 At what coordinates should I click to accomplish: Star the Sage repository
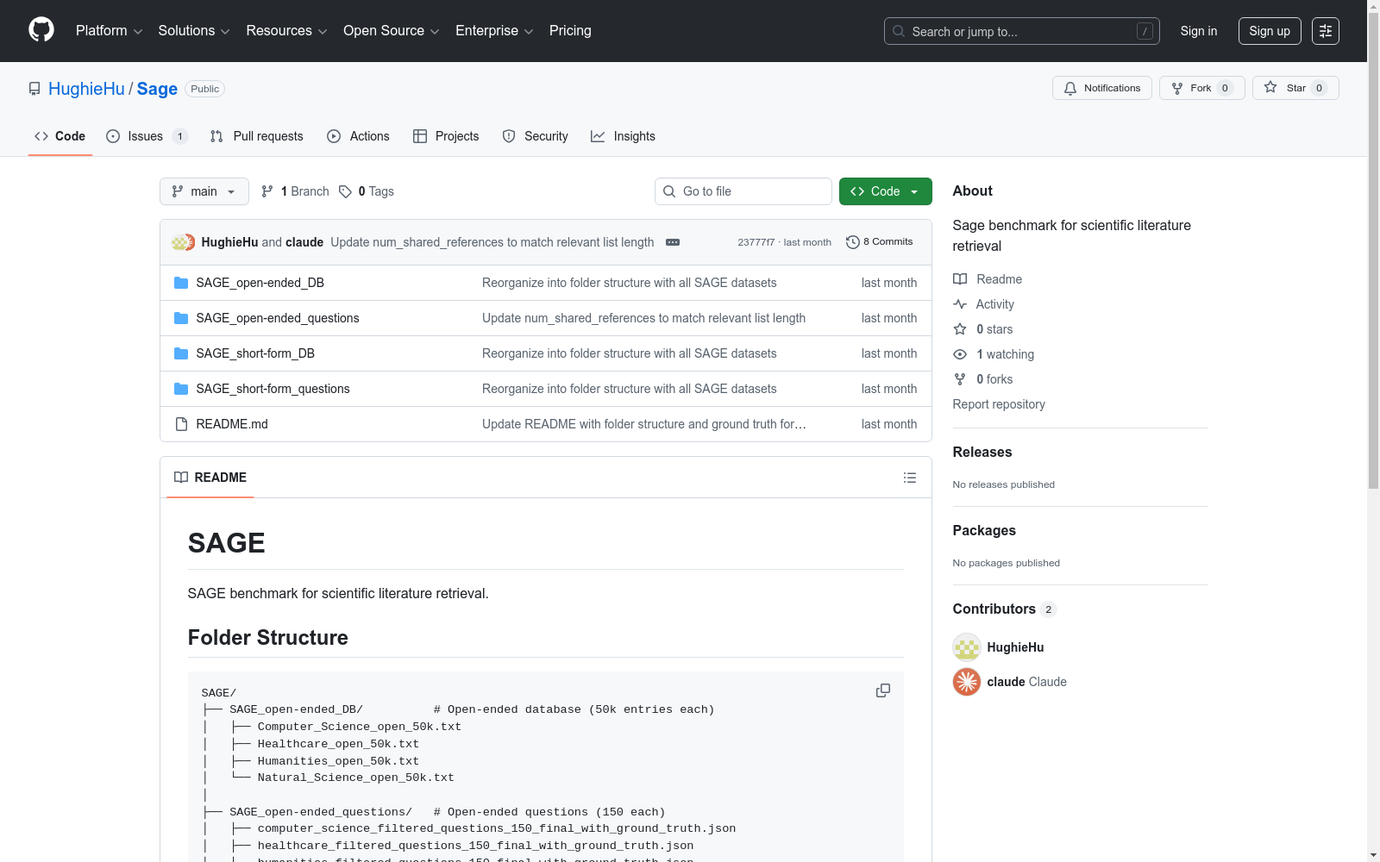(x=1295, y=88)
